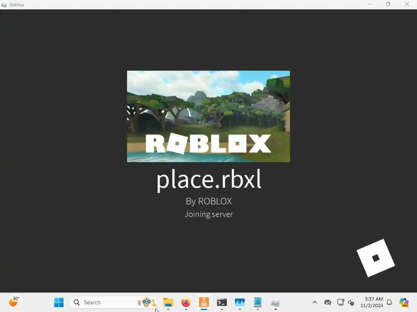Open File Explorer from the taskbar
This screenshot has height=312, width=417.
pyautogui.click(x=168, y=302)
